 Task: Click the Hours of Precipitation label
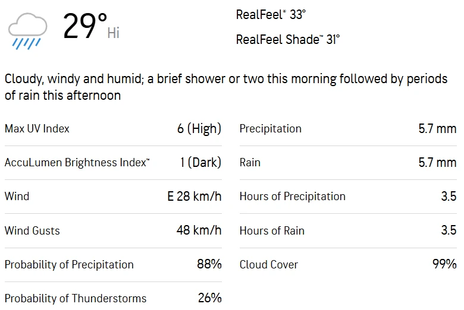coord(292,197)
